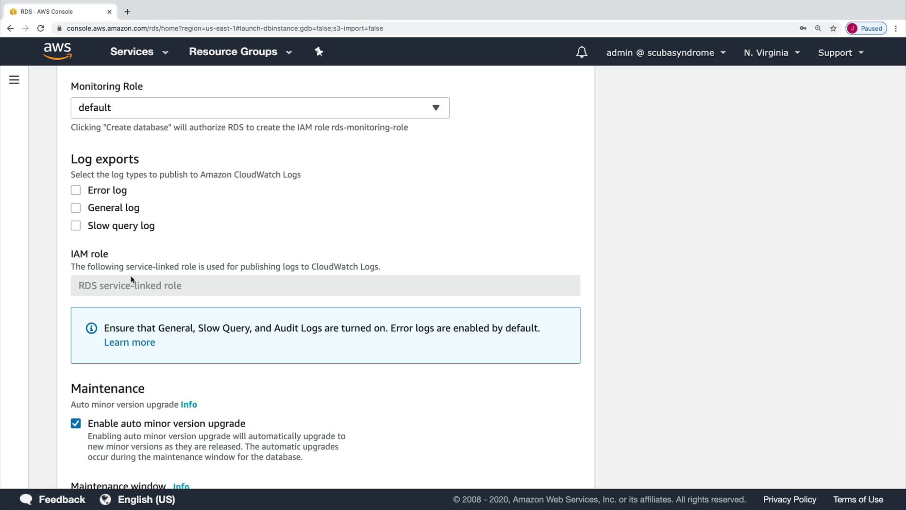Screen dimensions: 906x510
Task: Click the info icon in the logs notice
Action: pyautogui.click(x=91, y=328)
